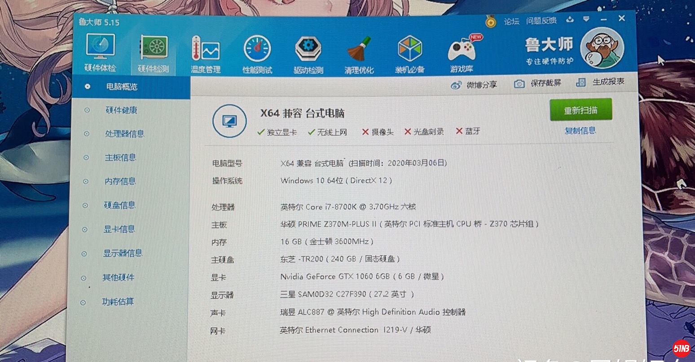Open 硬盘信息 in the sidebar
The image size is (695, 362).
[119, 205]
